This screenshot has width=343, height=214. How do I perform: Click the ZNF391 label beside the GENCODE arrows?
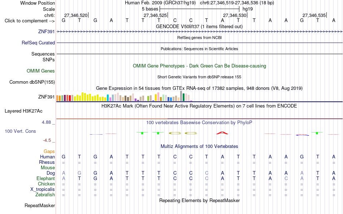(46, 31)
